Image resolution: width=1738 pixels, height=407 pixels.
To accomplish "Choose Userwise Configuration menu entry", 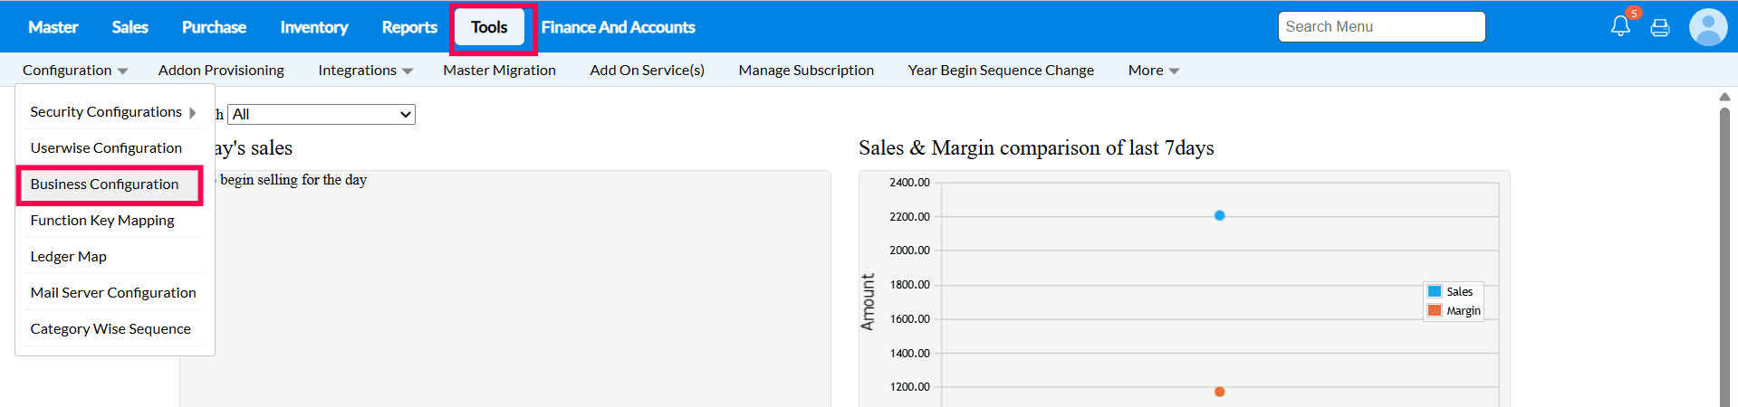I will tap(106, 148).
